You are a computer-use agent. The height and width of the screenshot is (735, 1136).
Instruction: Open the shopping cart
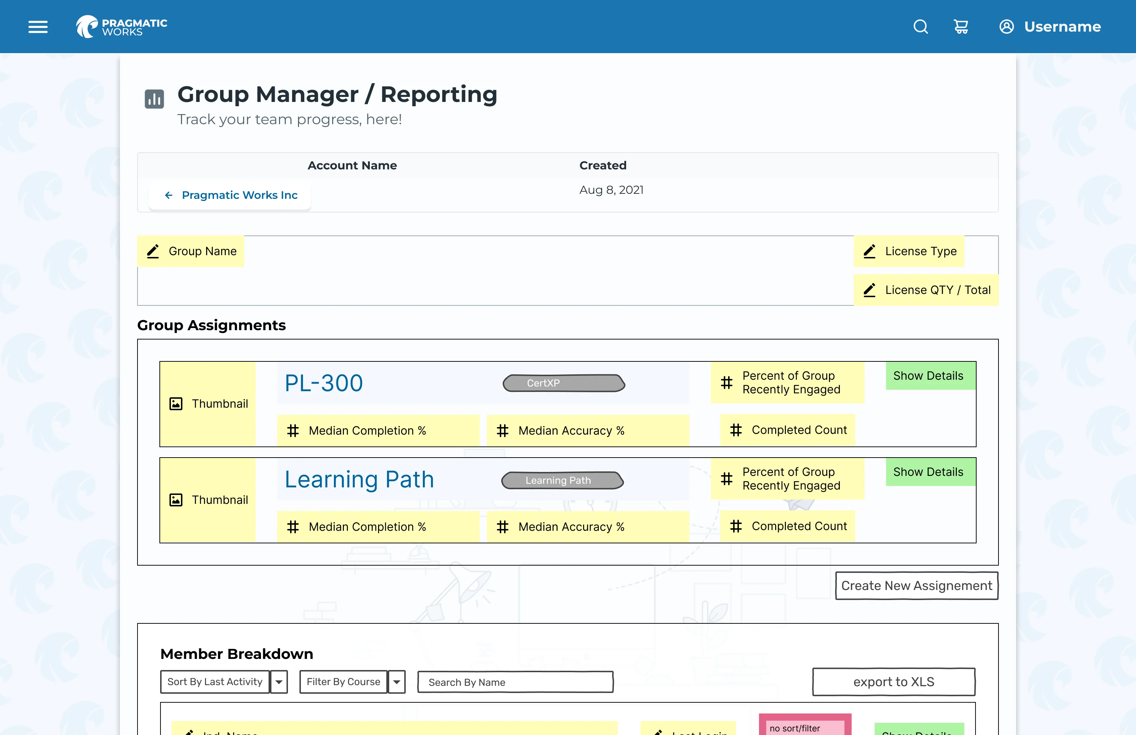(x=961, y=27)
